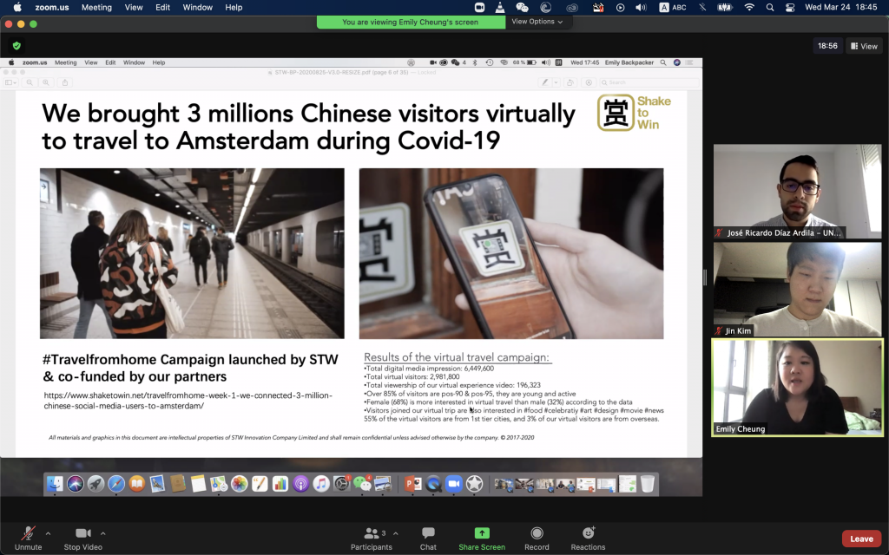Click the phone scanning photo on slide
Image resolution: width=889 pixels, height=555 pixels.
coord(511,253)
